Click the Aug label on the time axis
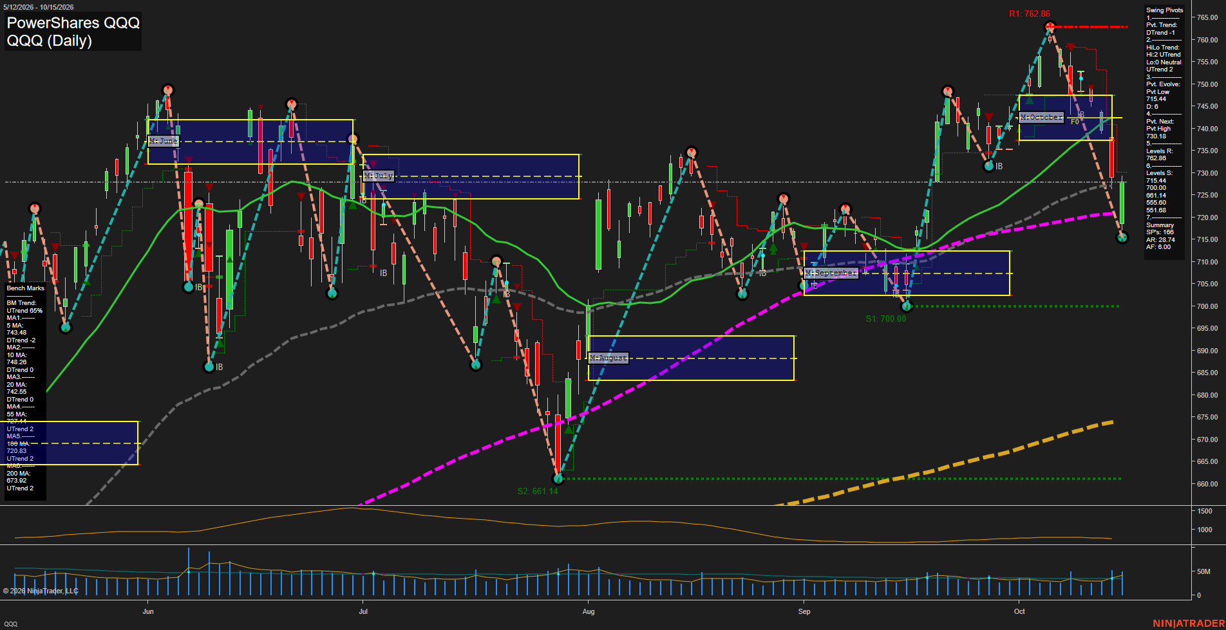This screenshot has height=630, width=1226. 589,611
